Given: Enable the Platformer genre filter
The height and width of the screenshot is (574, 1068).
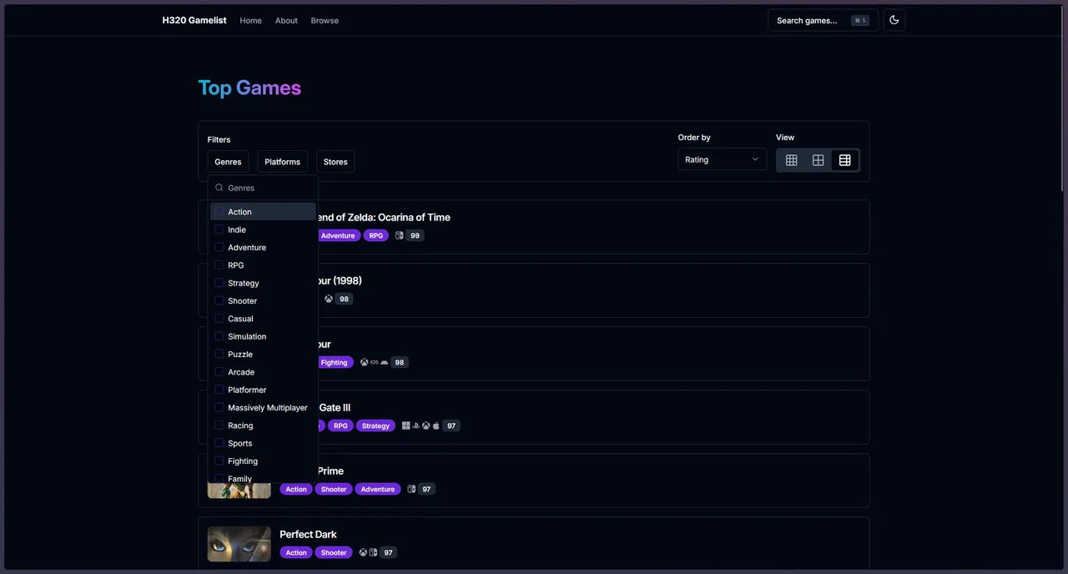Looking at the screenshot, I should [219, 390].
